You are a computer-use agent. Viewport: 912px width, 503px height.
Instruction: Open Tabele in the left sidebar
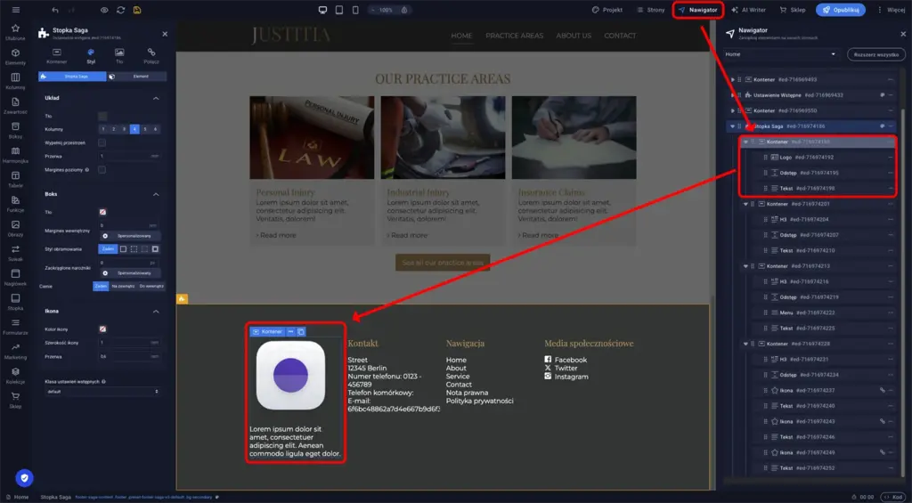[x=16, y=179]
